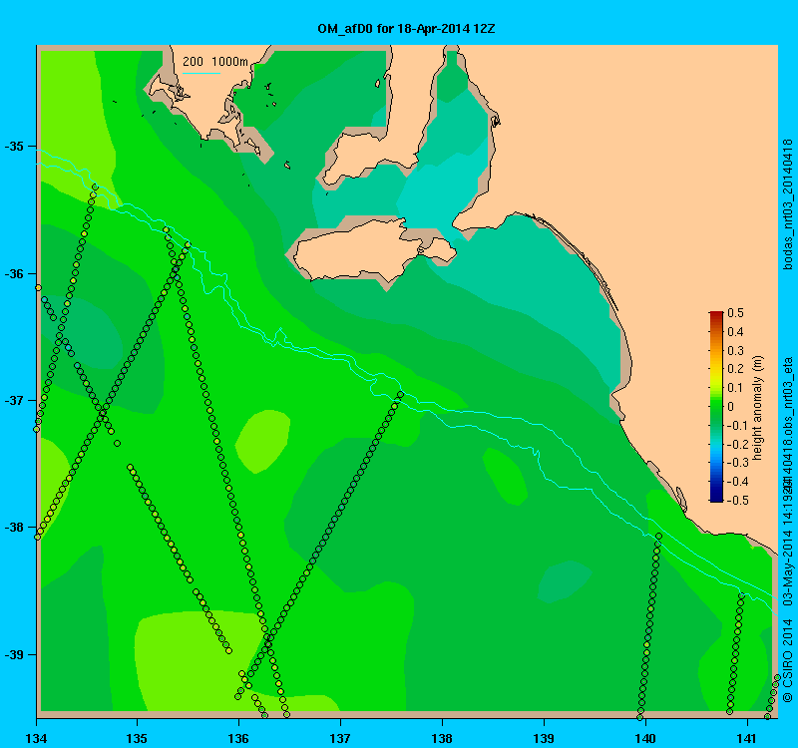Click the '-0.4' color bar label
The width and height of the screenshot is (798, 748).
click(x=737, y=482)
